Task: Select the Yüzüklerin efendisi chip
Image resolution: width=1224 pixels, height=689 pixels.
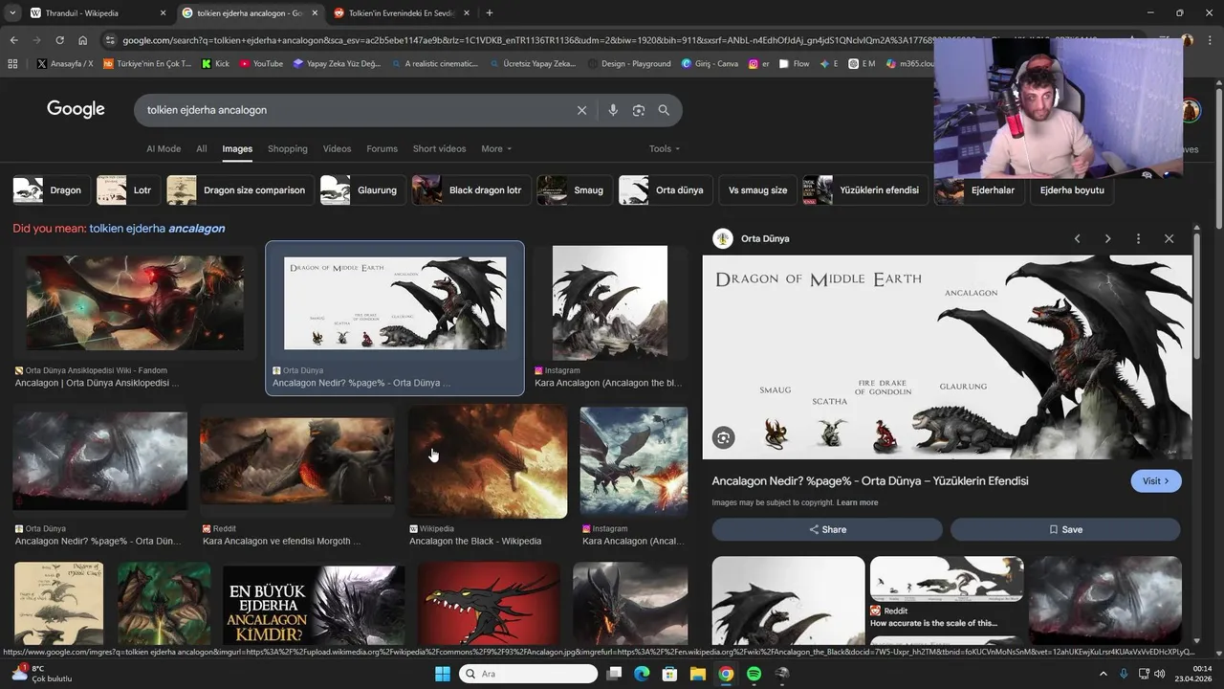Action: [x=865, y=189]
